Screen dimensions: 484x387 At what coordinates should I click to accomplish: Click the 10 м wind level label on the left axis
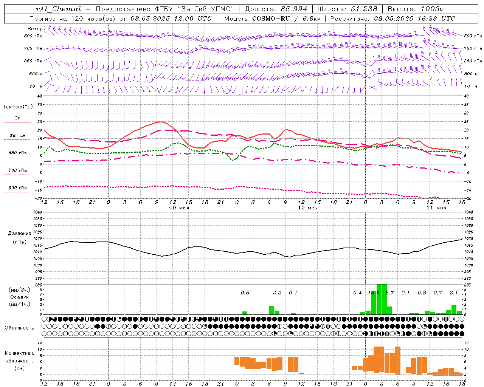(36, 86)
